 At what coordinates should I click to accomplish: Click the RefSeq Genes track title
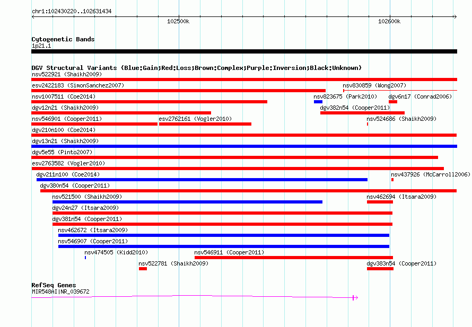click(54, 285)
